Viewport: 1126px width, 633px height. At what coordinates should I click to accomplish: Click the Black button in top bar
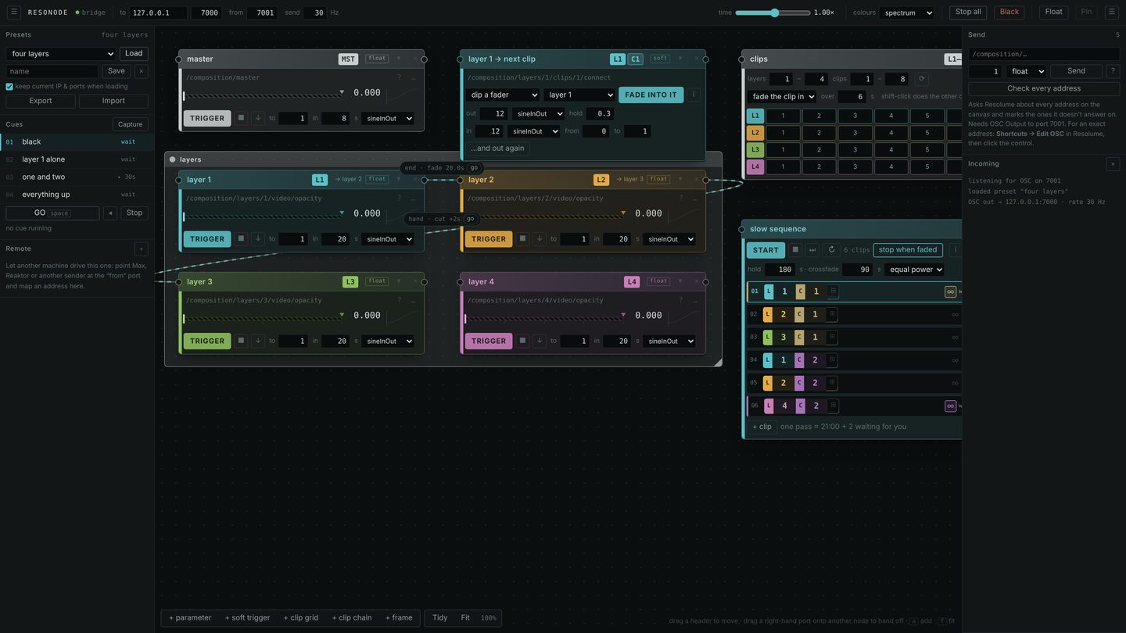1009,12
